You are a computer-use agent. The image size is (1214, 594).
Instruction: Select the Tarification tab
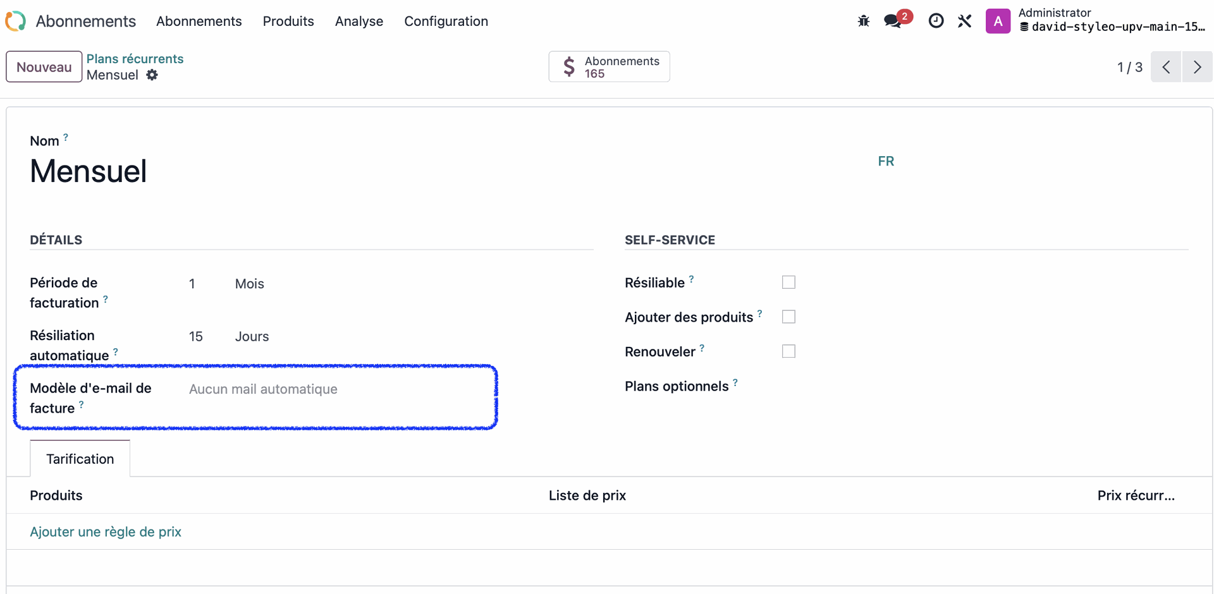click(80, 459)
